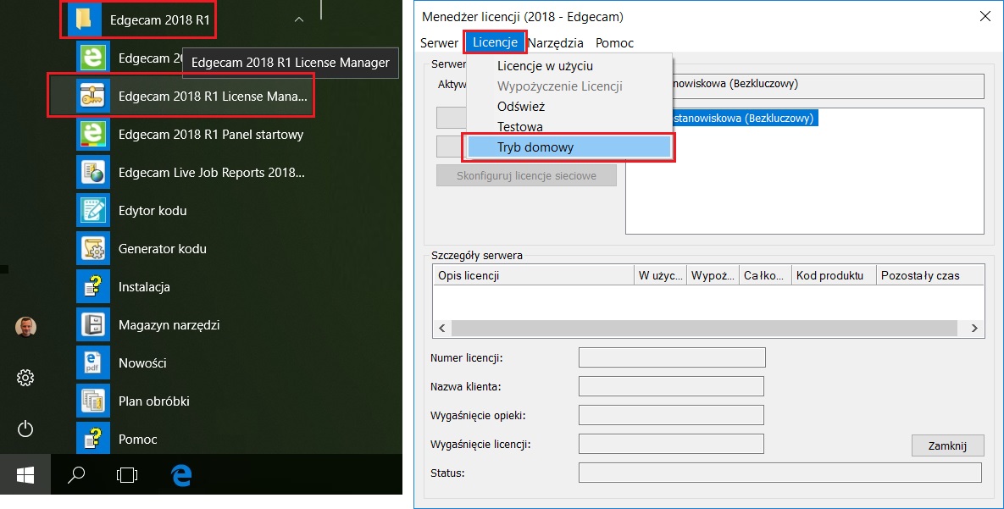1004x509 pixels.
Task: Close the Menedżer licencji window
Action: point(985,16)
